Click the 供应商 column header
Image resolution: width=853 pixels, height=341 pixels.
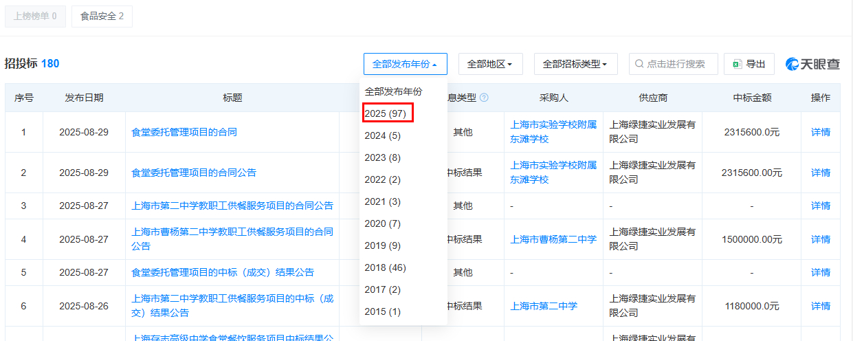653,98
